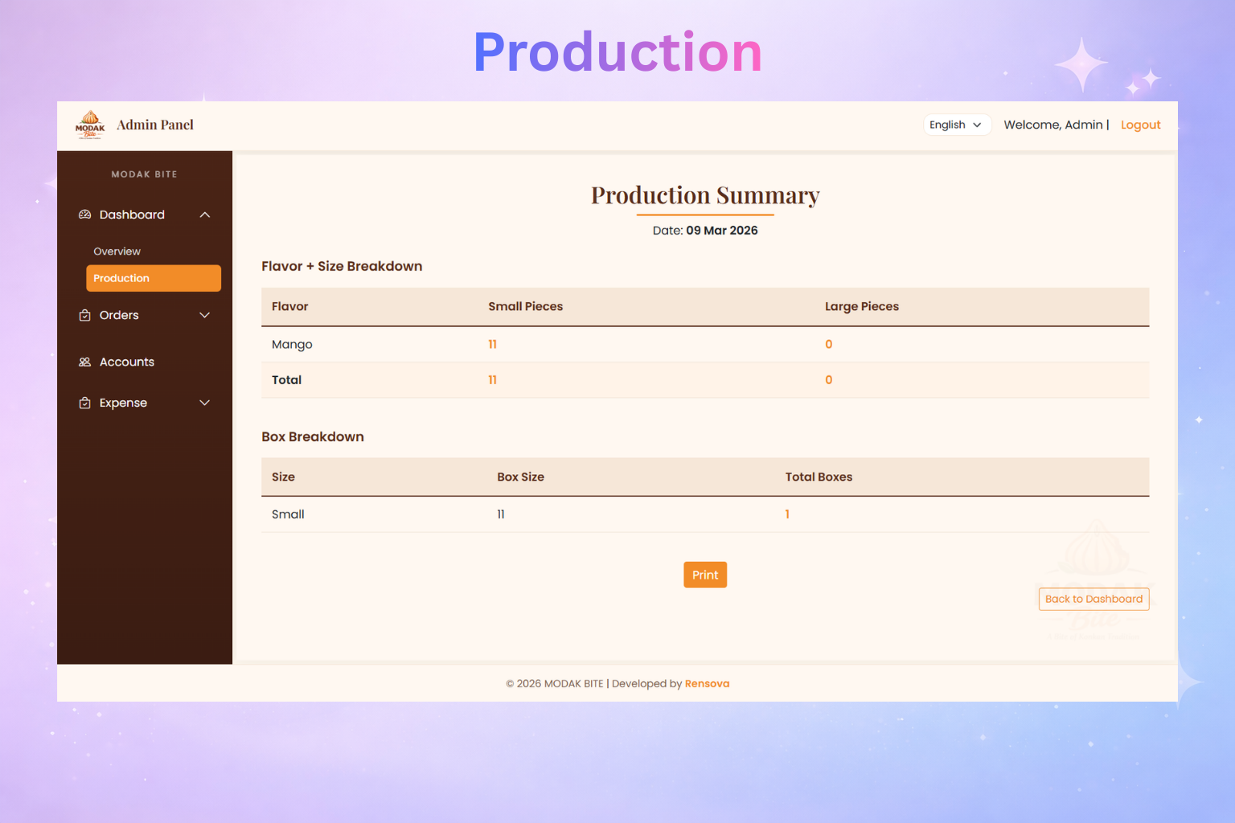The height and width of the screenshot is (823, 1235).
Task: Log out using the Logout link
Action: [x=1140, y=125]
